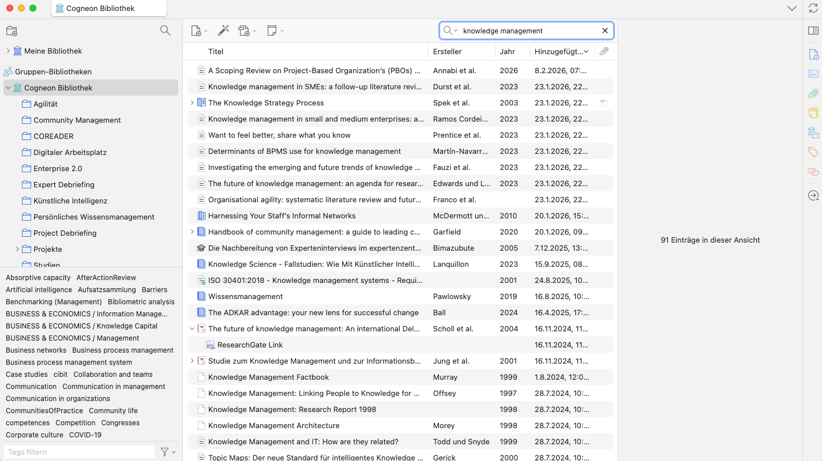822x461 pixels.
Task: Select the Künstliche Intelligenz collection
Action: click(x=70, y=201)
